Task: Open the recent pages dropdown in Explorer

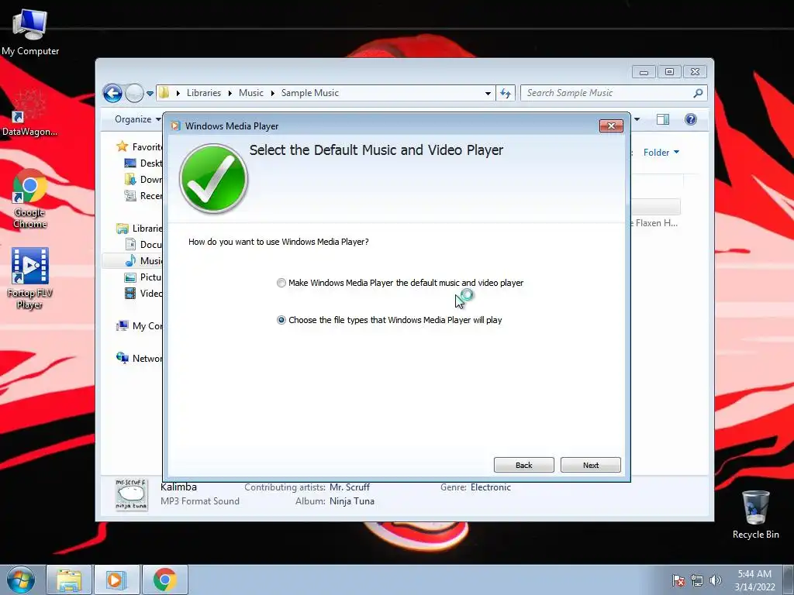Action: pyautogui.click(x=150, y=94)
